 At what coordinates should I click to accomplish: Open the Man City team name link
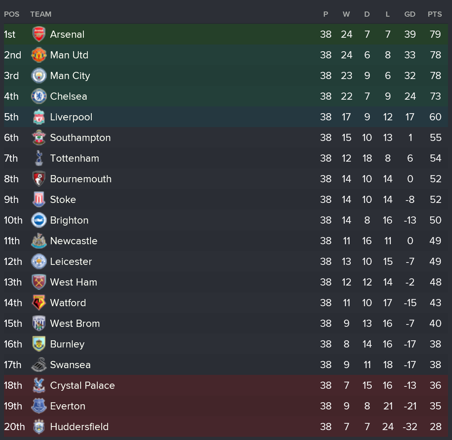point(70,76)
